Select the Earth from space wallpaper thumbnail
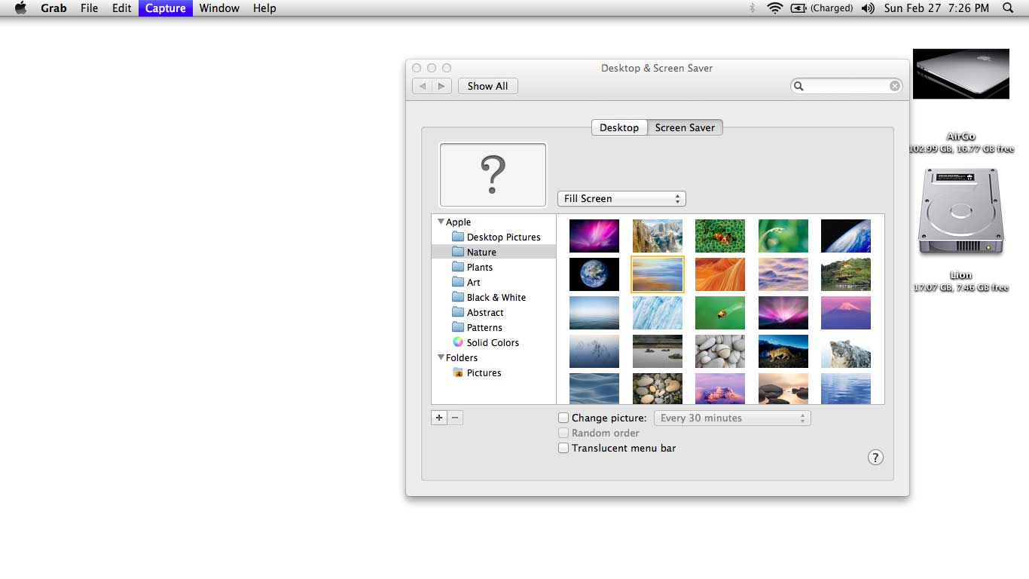This screenshot has width=1029, height=579. tap(594, 274)
